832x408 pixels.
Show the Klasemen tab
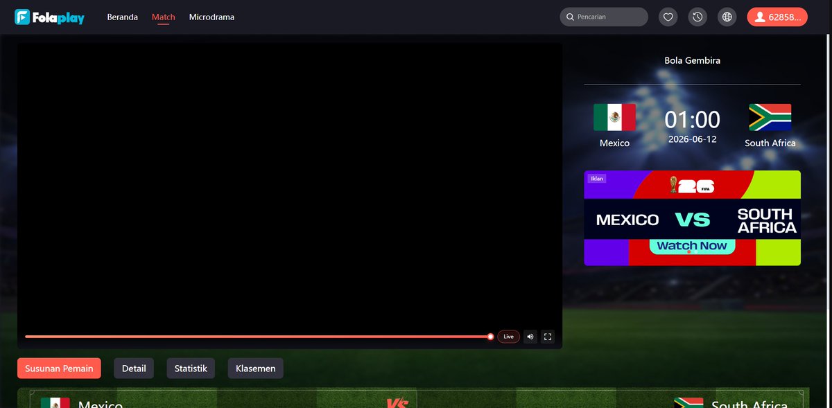pyautogui.click(x=256, y=369)
